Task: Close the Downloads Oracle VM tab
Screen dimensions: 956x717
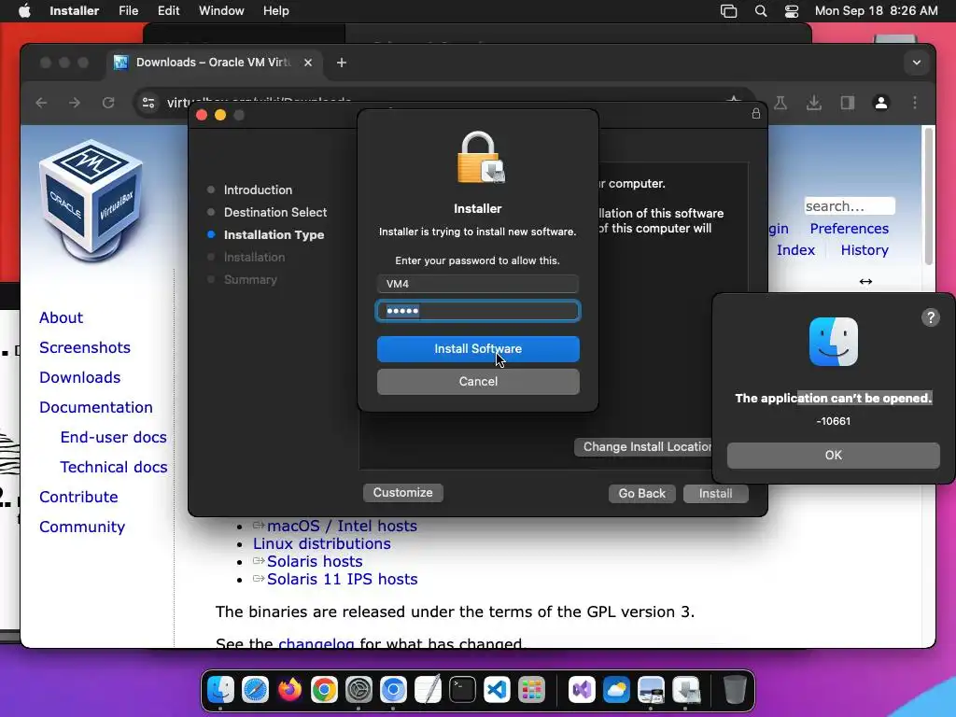Action: pos(308,63)
